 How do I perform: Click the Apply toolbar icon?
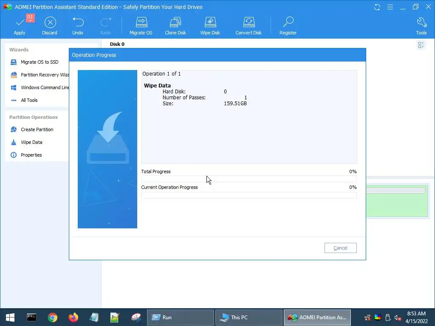(20, 26)
